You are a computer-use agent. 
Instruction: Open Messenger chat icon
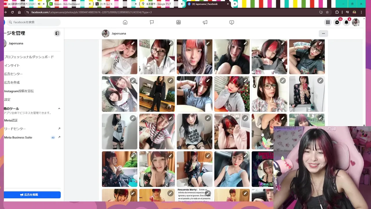click(337, 22)
